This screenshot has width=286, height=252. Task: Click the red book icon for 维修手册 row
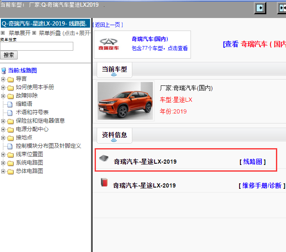click(104, 182)
